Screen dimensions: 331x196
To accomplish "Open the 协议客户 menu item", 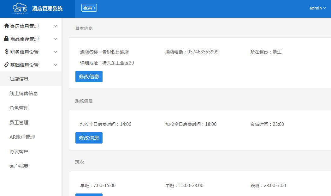I will coord(31,152).
